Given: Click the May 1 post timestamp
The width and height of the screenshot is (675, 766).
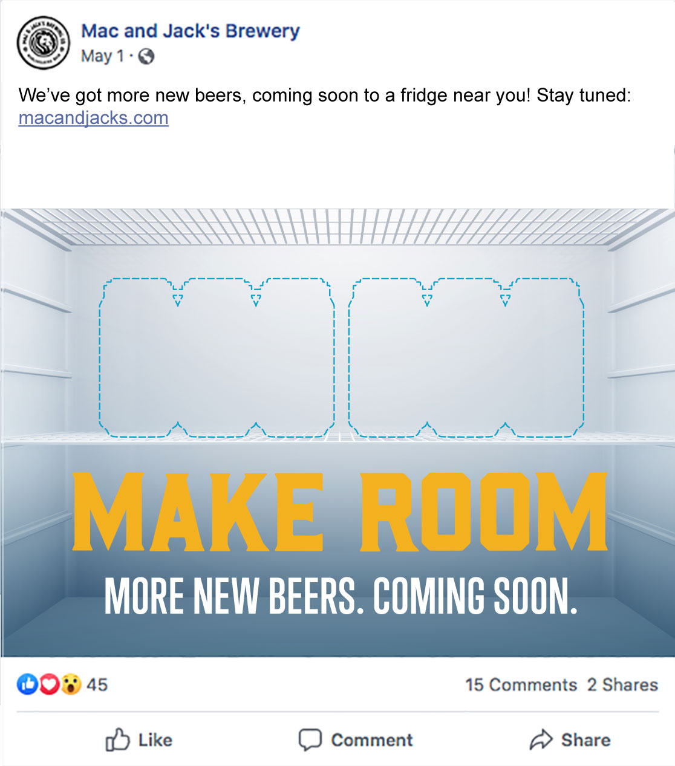Looking at the screenshot, I should [102, 56].
